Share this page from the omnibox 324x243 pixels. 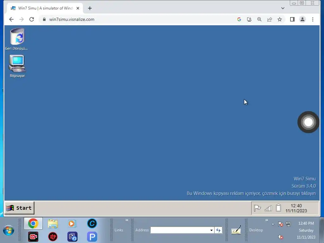click(270, 19)
